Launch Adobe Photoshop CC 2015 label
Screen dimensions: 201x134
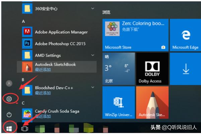[x=60, y=44]
